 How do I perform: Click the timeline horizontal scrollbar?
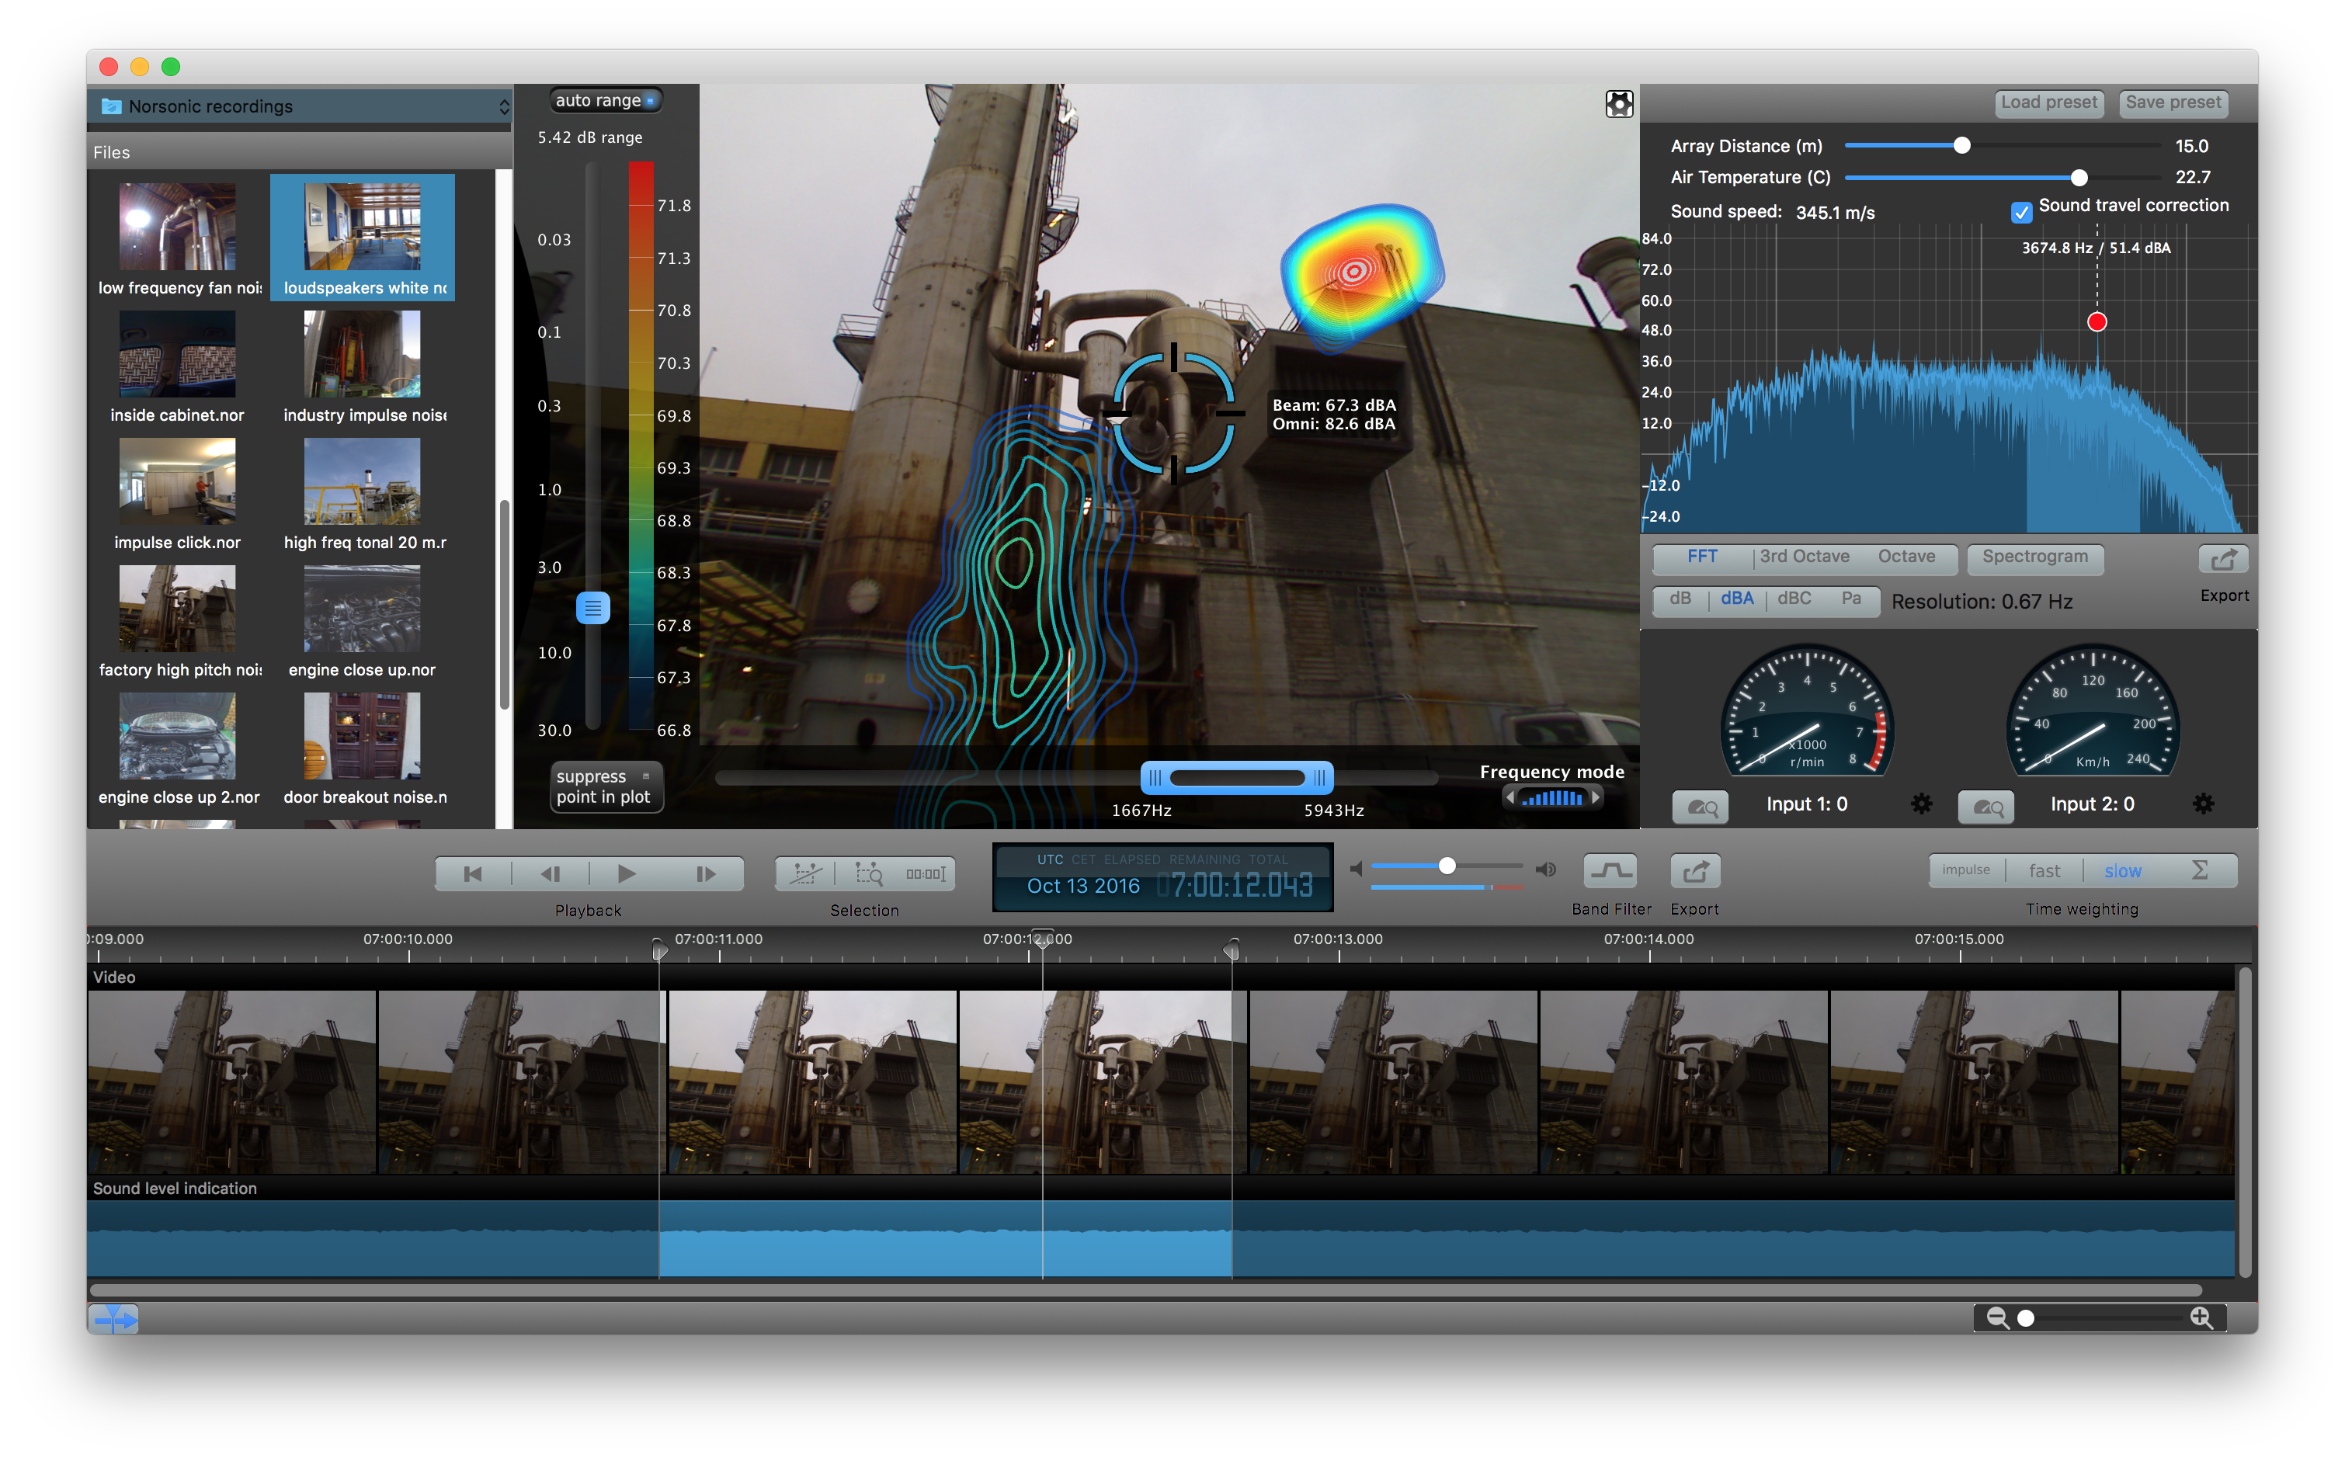pyautogui.click(x=1145, y=1290)
